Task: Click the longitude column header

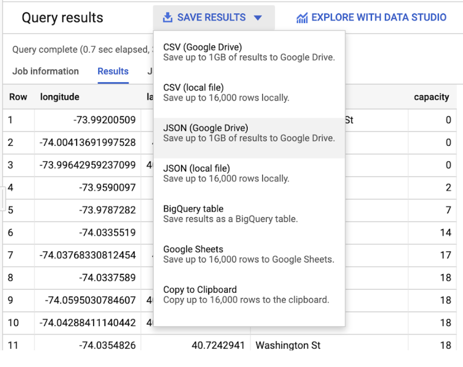Action: pos(59,97)
